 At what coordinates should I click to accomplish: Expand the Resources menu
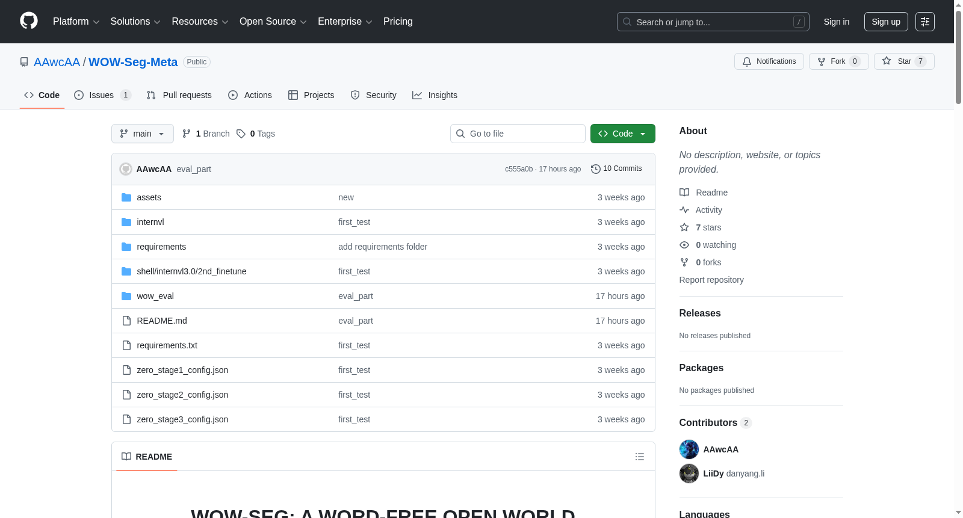coord(200,22)
